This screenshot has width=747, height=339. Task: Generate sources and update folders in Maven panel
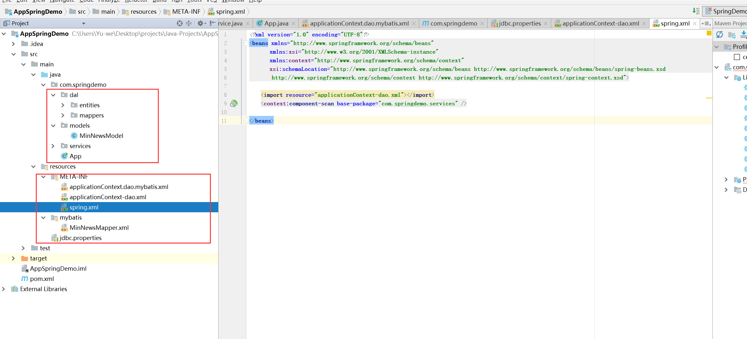click(x=732, y=34)
